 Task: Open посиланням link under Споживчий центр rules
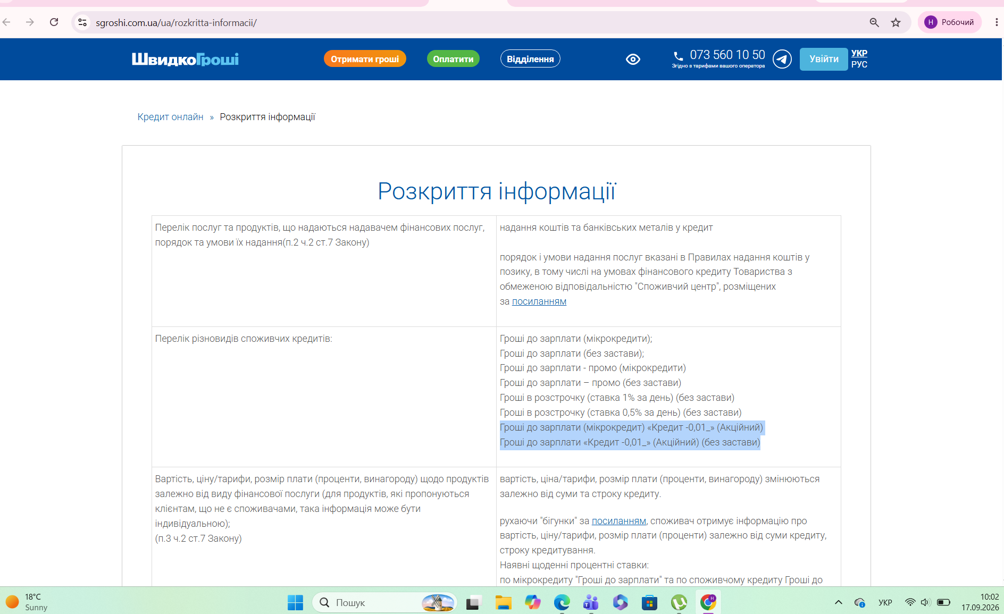click(539, 301)
